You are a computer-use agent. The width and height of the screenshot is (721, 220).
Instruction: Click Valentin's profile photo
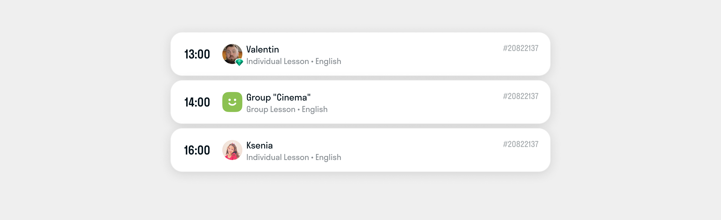[232, 53]
